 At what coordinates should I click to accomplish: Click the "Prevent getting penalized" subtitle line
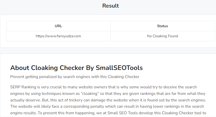(75, 76)
